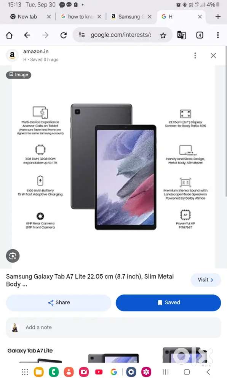Viewport: 227px width, 381px height.
Task: Open Chrome three-dot overflow menu
Action: (218, 35)
